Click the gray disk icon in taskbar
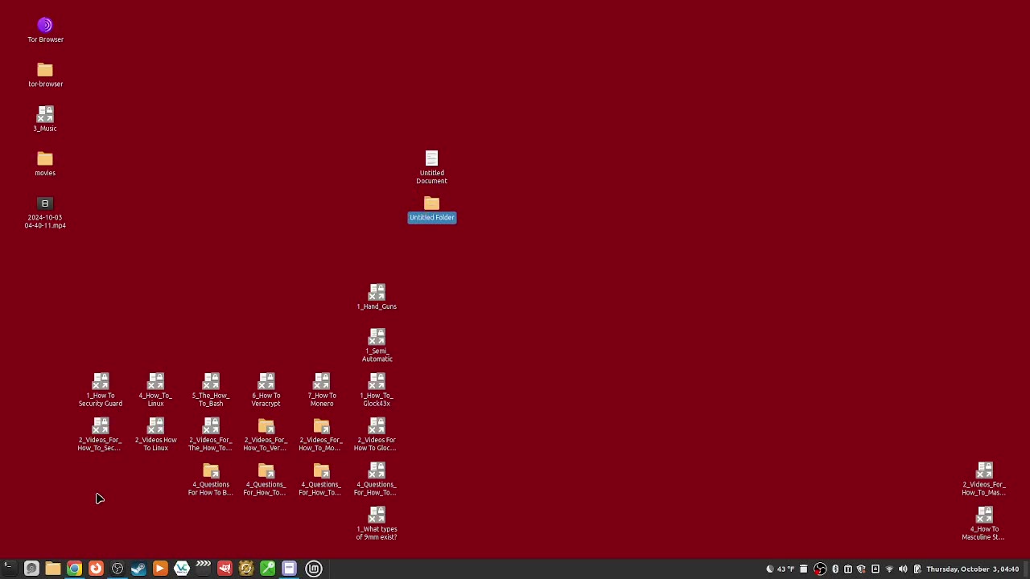The width and height of the screenshot is (1030, 579). point(31,569)
